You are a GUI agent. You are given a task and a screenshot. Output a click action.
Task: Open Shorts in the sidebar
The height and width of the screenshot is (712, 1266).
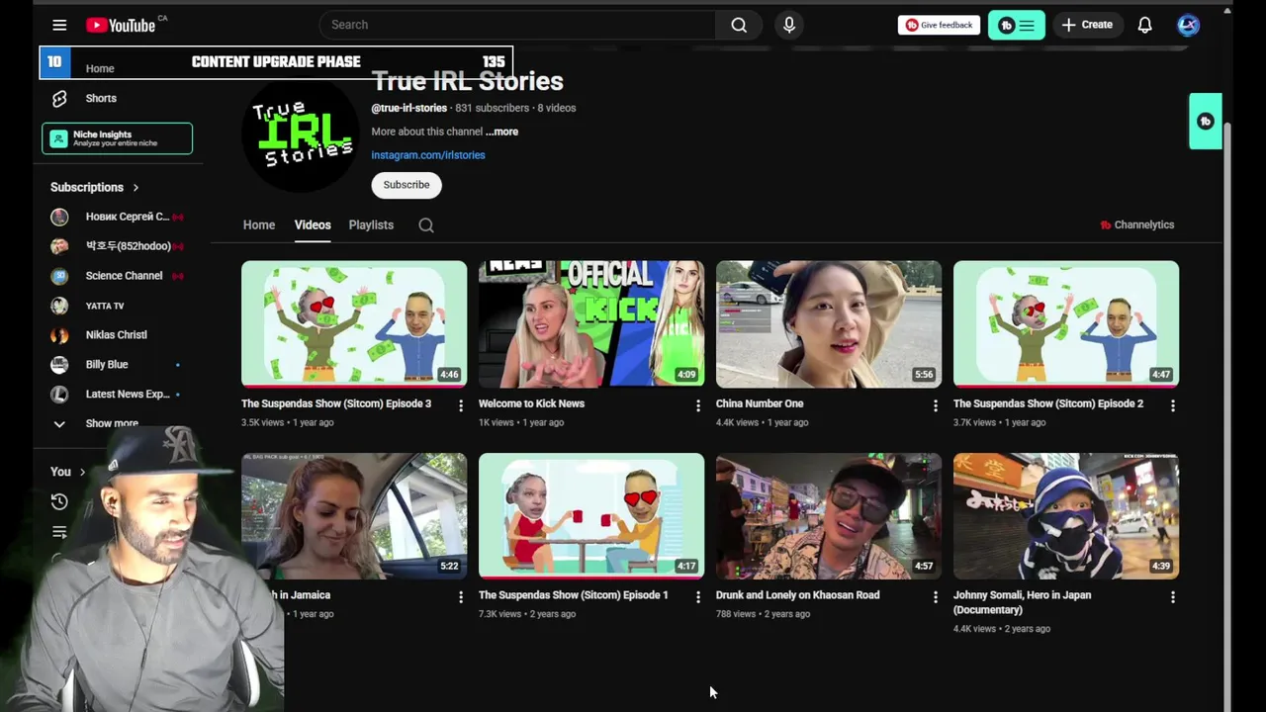(x=100, y=98)
